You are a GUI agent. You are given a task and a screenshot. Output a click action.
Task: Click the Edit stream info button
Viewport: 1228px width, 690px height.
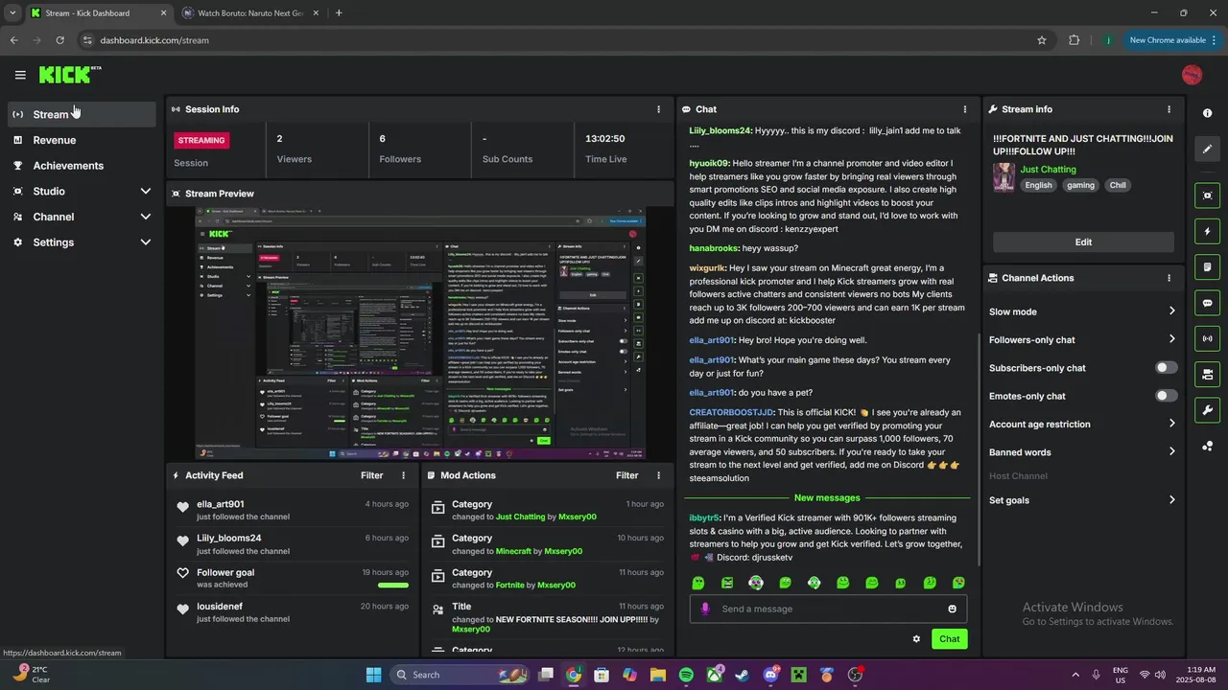[1083, 241]
